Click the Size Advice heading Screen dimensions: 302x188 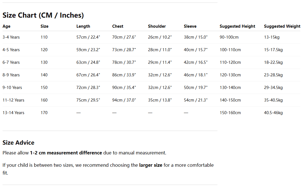coord(18,143)
